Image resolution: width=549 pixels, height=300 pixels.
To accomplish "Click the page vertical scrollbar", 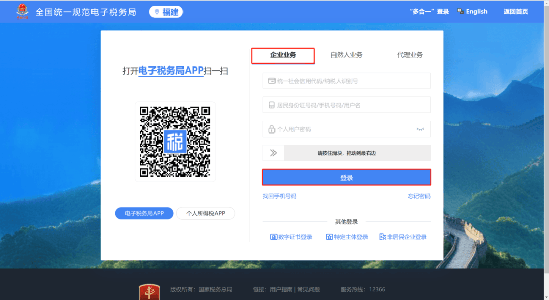I will coord(546,140).
